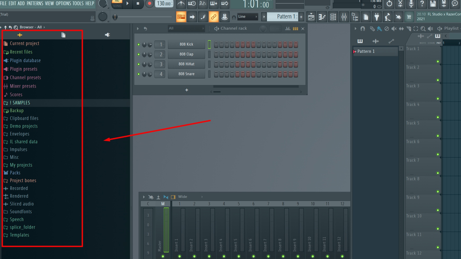Click the browser files document tab icon
This screenshot has height=259, width=461.
[63, 35]
